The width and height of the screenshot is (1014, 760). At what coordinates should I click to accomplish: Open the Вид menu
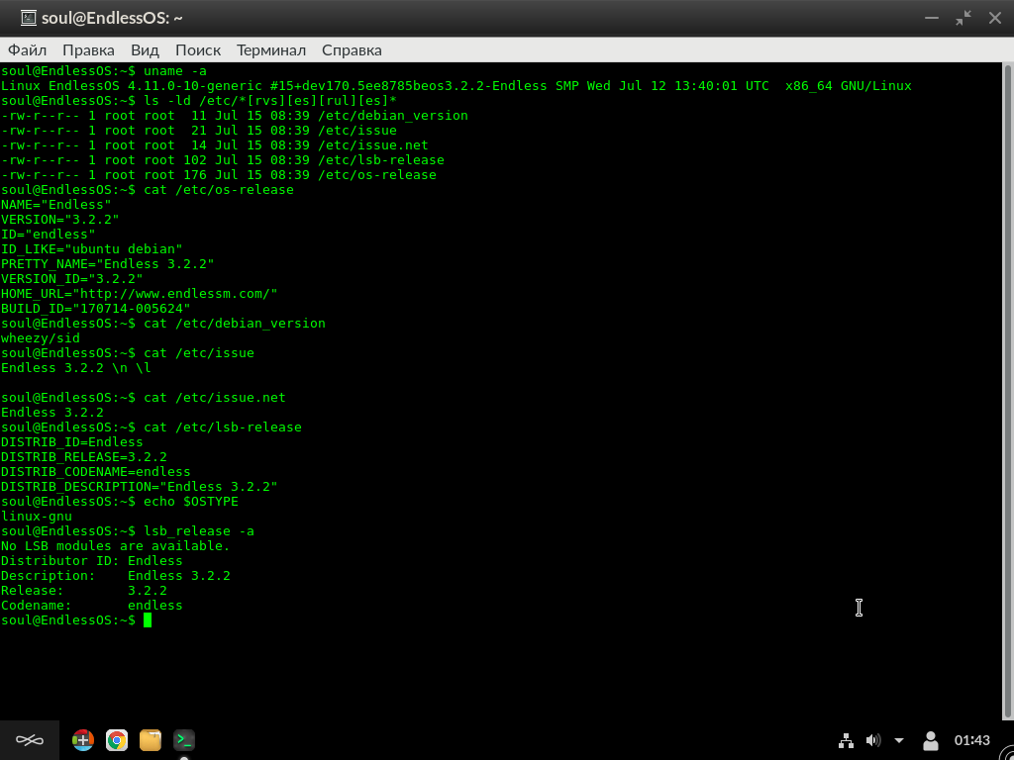click(145, 49)
